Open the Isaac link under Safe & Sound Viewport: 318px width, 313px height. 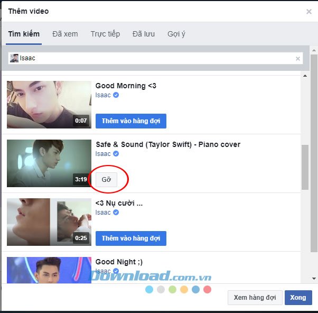pyautogui.click(x=103, y=154)
